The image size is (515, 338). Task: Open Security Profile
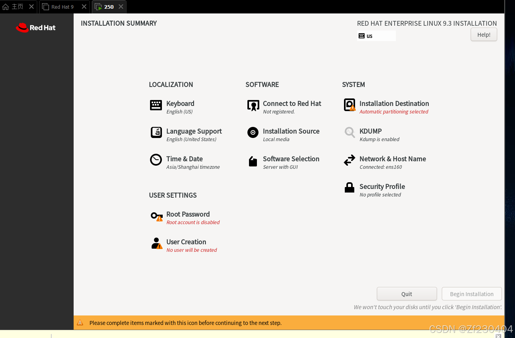pyautogui.click(x=382, y=187)
